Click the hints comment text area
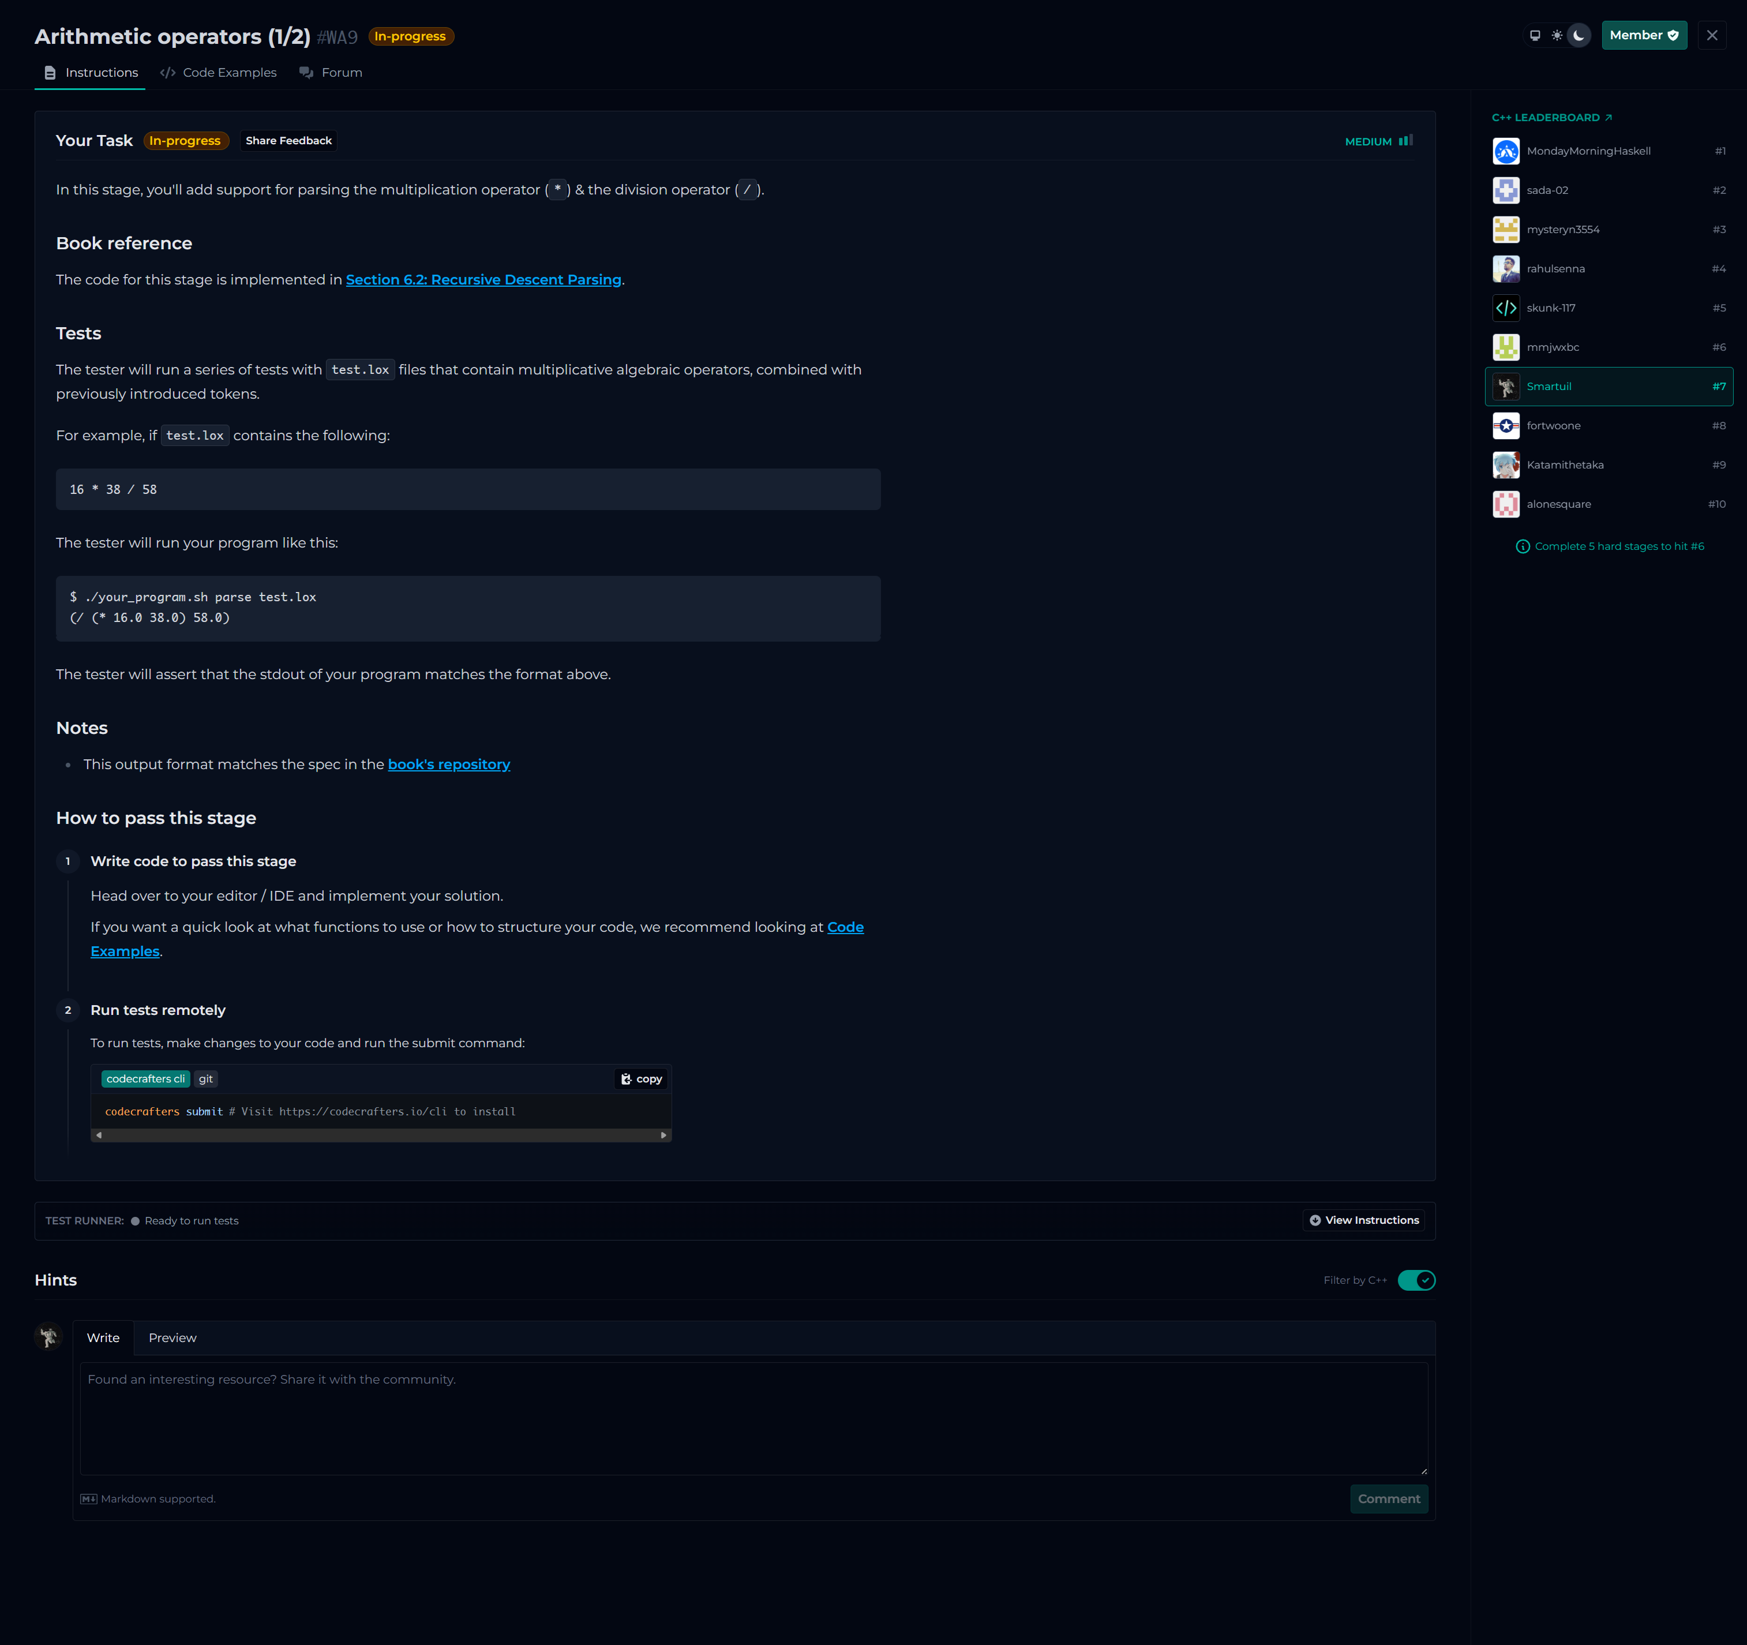 [x=753, y=1418]
